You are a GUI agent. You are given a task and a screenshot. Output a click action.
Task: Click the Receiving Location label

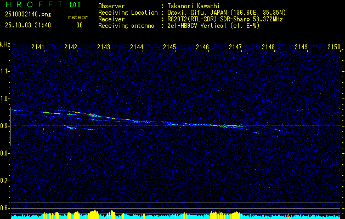[x=128, y=13]
